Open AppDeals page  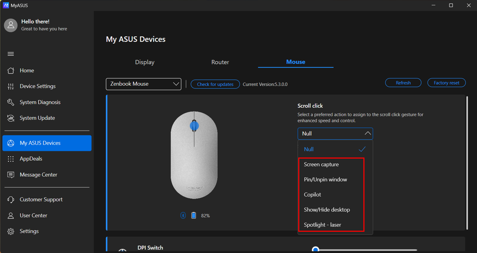[47, 159]
